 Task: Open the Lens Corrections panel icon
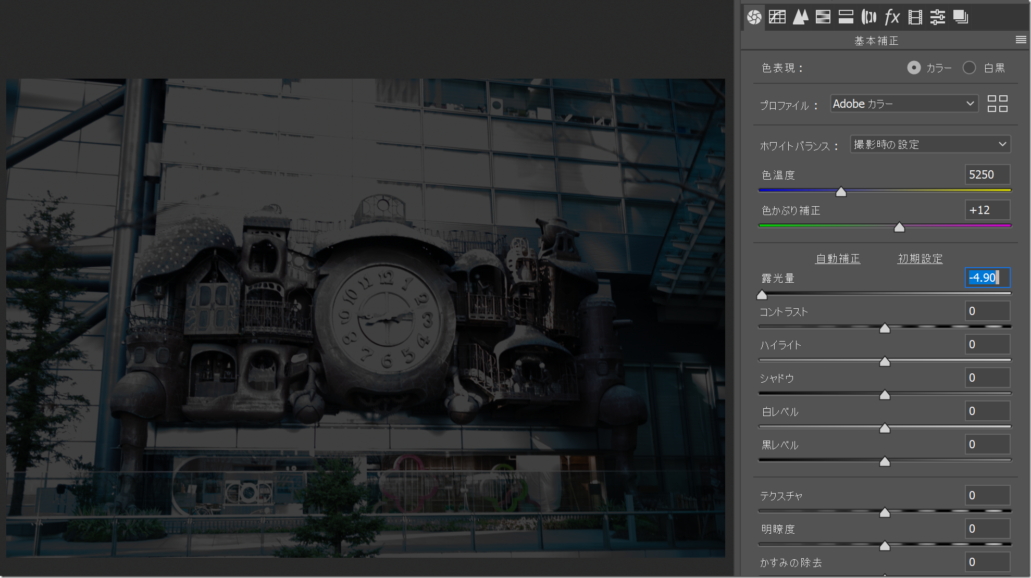(869, 17)
